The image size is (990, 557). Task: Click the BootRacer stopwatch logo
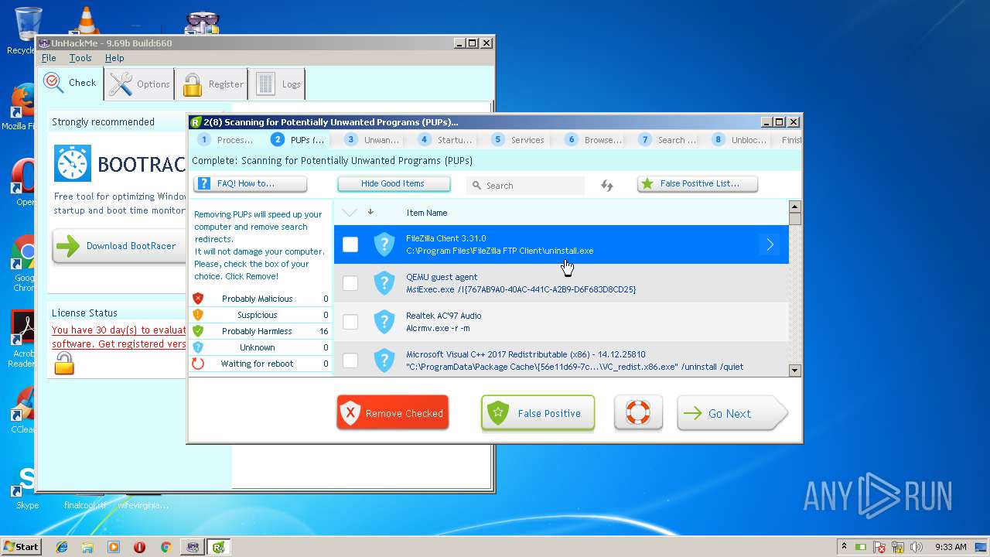[73, 163]
